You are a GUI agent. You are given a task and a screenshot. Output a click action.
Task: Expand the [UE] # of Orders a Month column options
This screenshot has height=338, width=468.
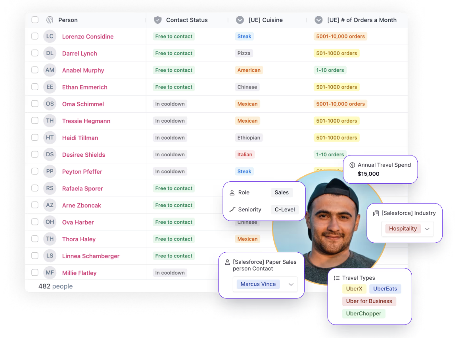[319, 20]
